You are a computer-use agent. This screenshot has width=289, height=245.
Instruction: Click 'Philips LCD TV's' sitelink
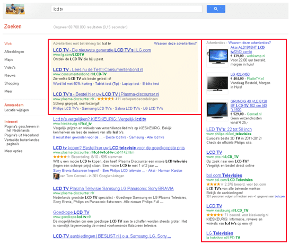[66, 108]
